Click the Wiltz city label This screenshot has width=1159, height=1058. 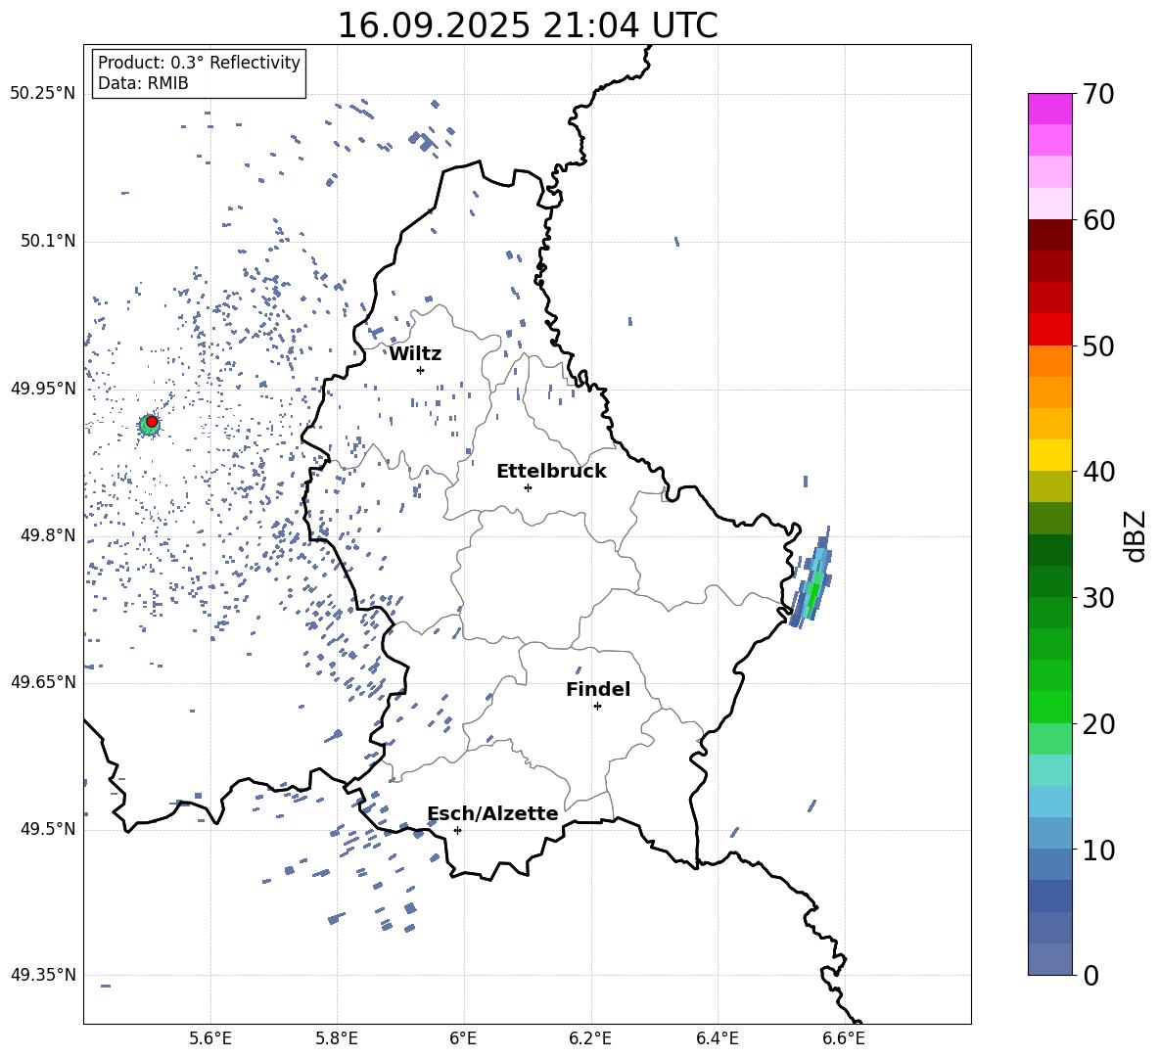(x=415, y=354)
